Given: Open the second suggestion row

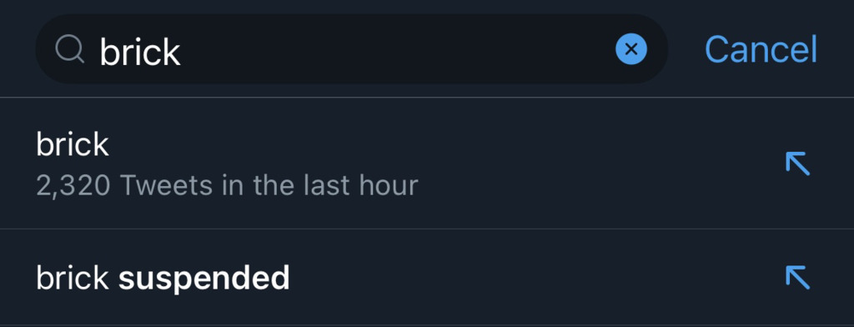Looking at the screenshot, I should 427,278.
